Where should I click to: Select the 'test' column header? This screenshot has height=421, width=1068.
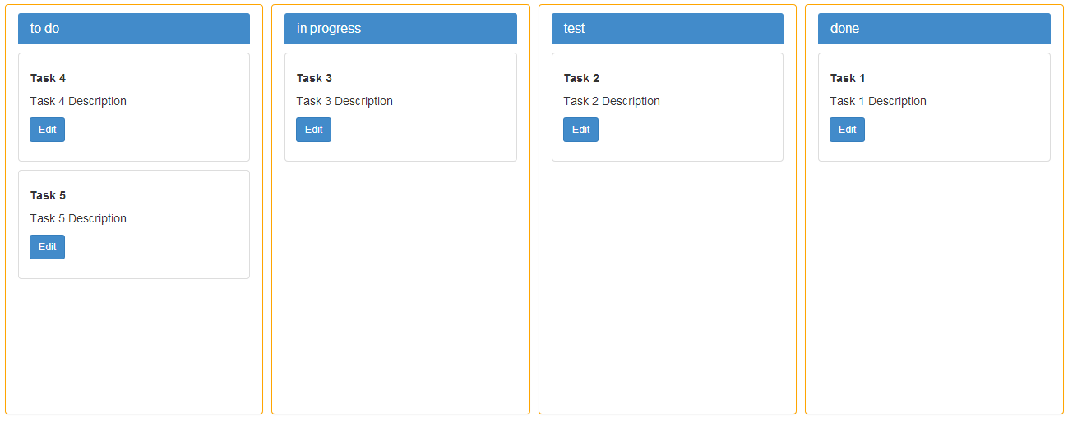[x=668, y=29]
